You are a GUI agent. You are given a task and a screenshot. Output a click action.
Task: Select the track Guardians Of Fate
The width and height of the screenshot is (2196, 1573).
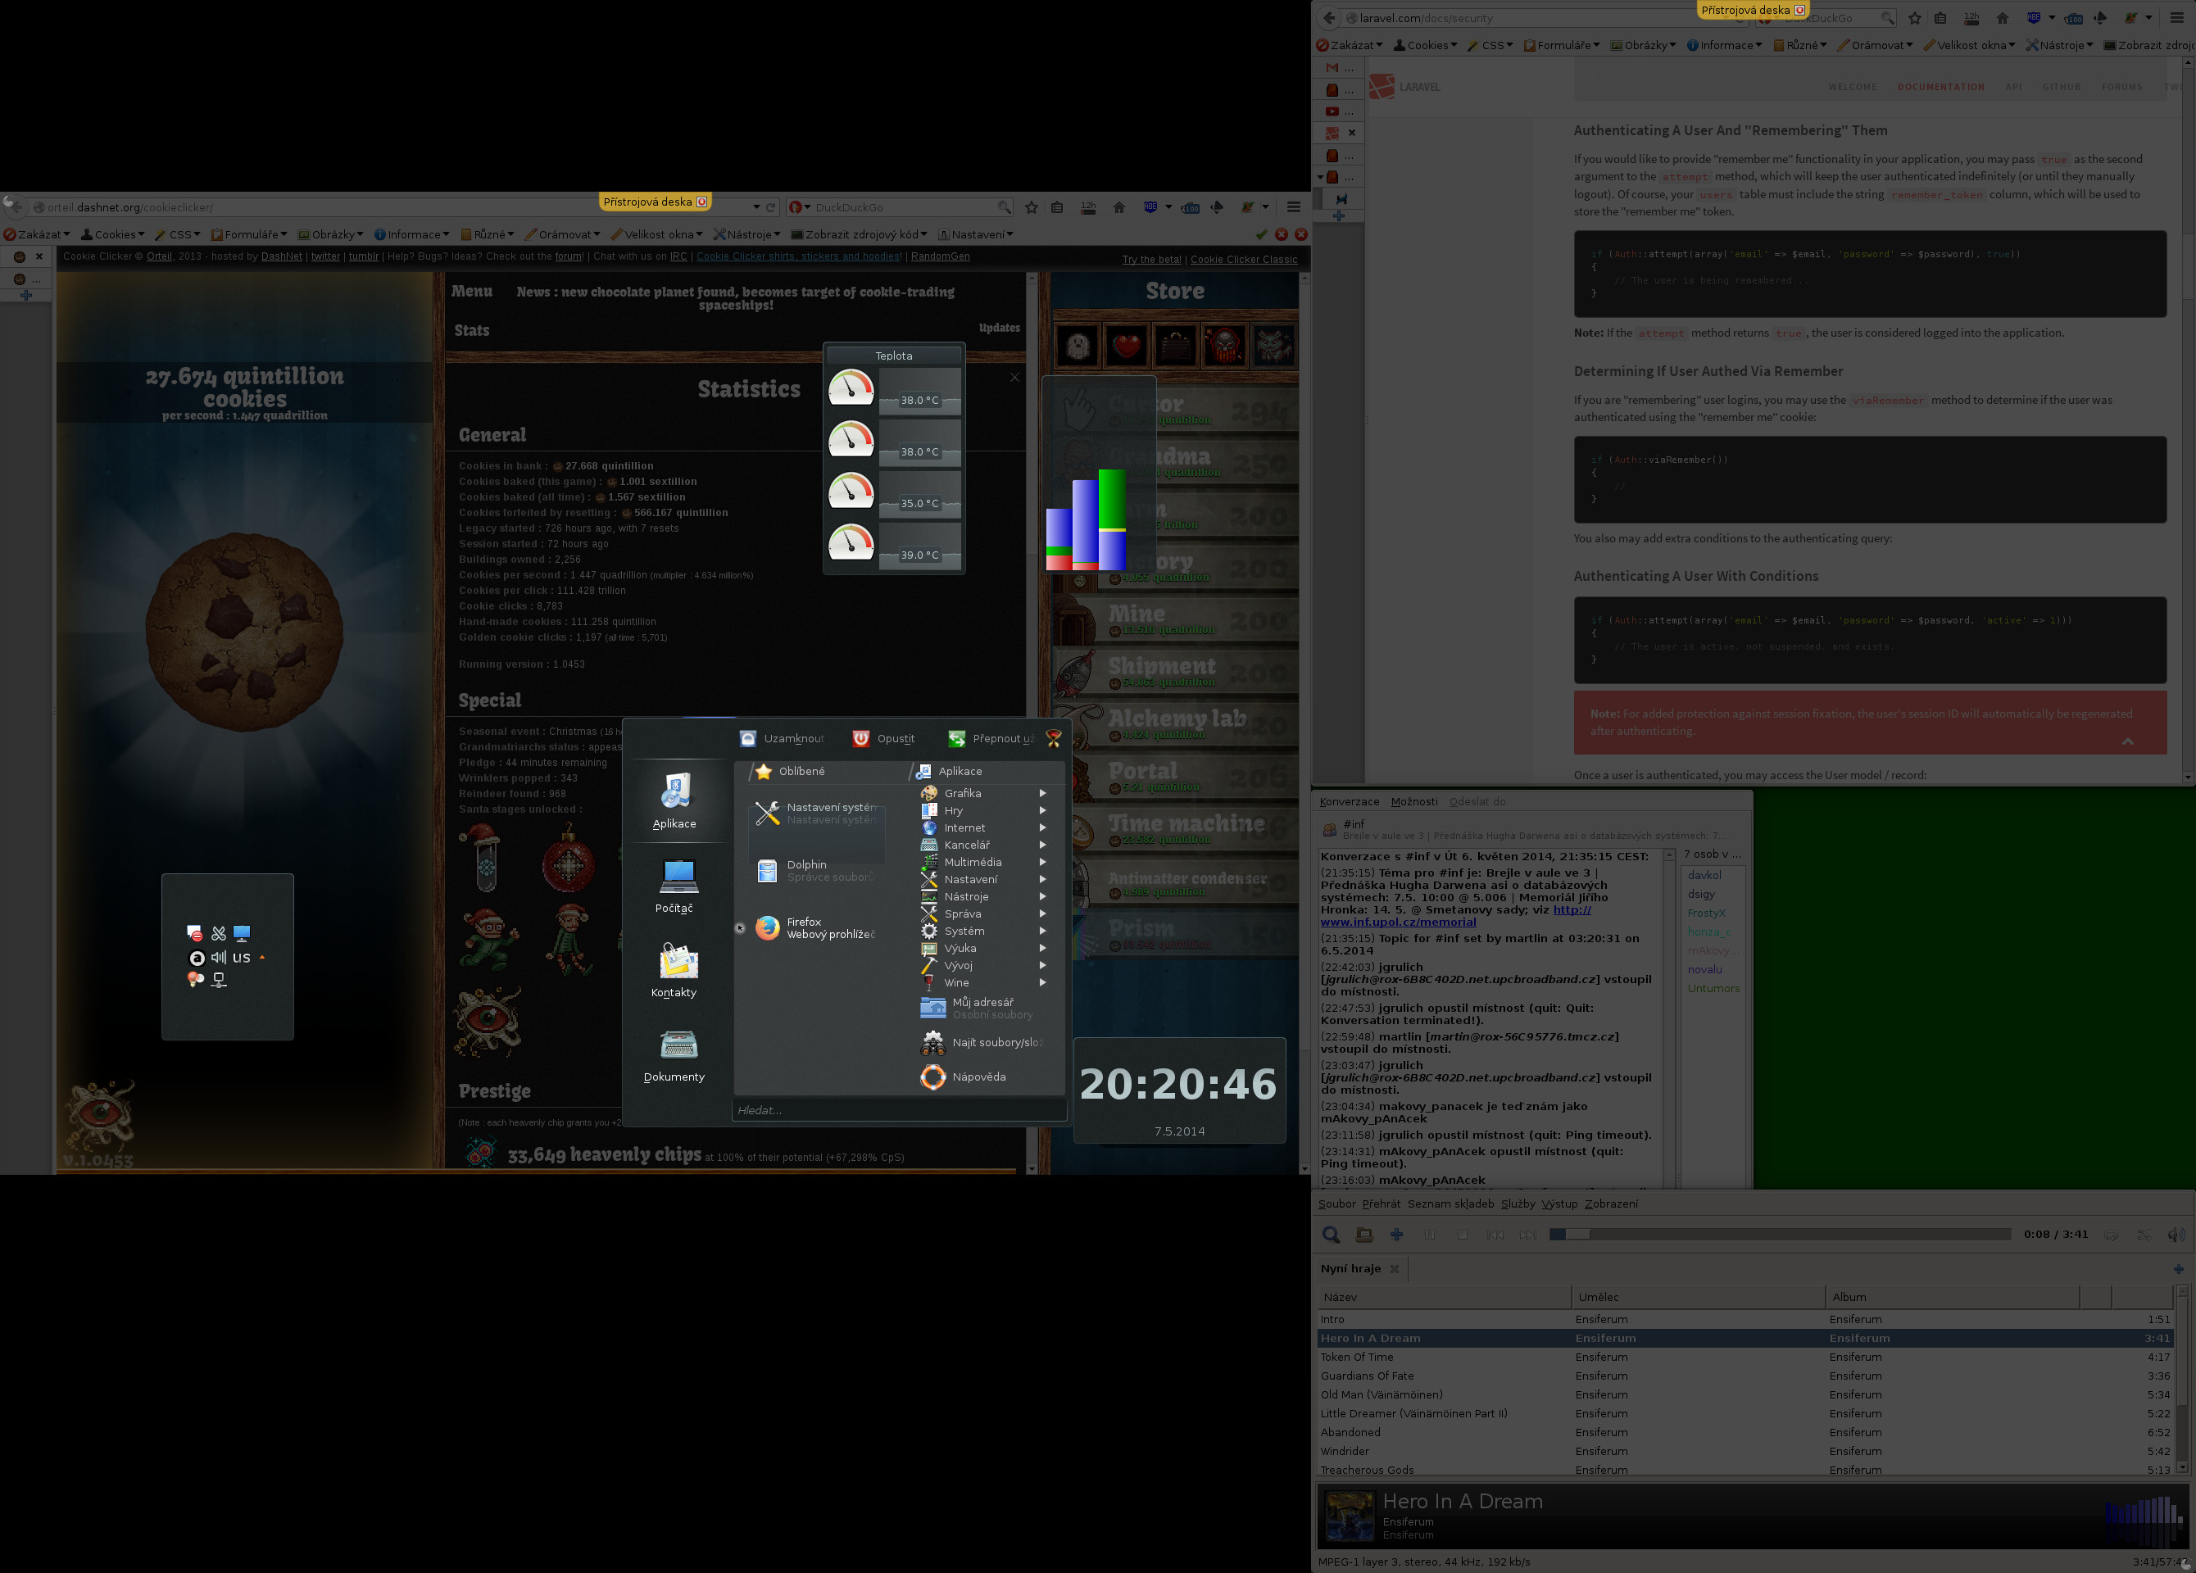1746,1376
